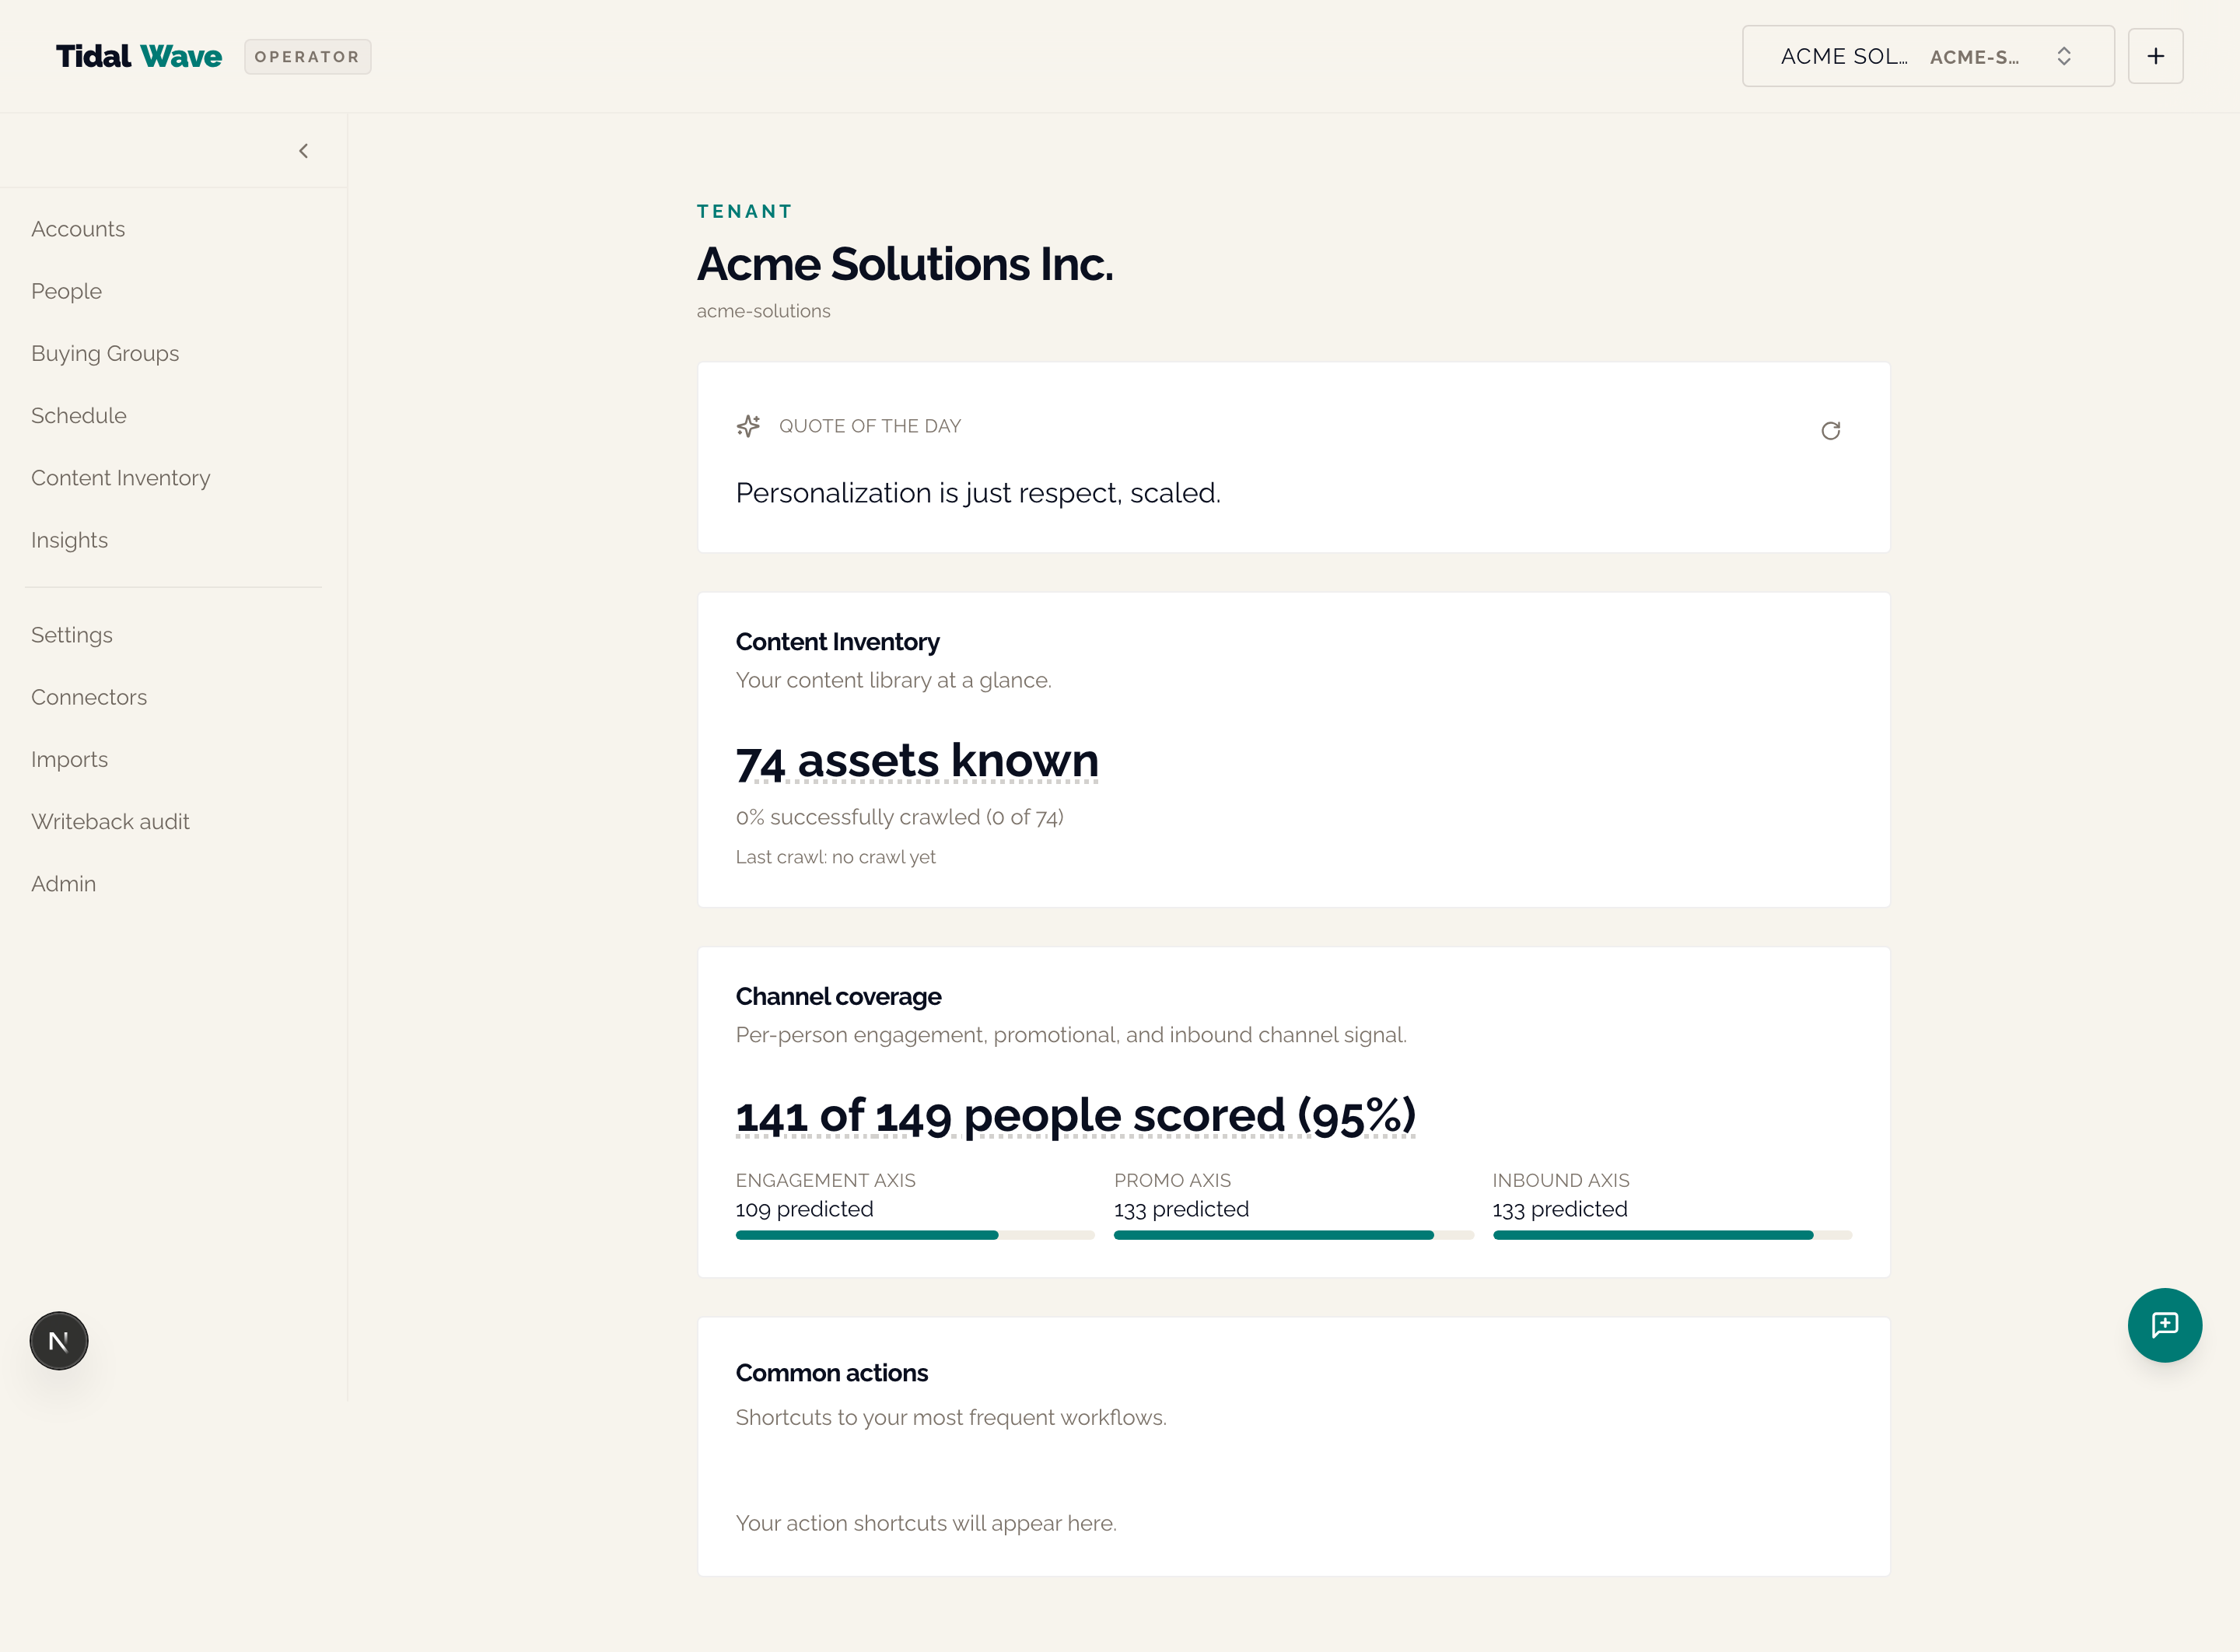Open the Next.js N dev badge

59,1341
